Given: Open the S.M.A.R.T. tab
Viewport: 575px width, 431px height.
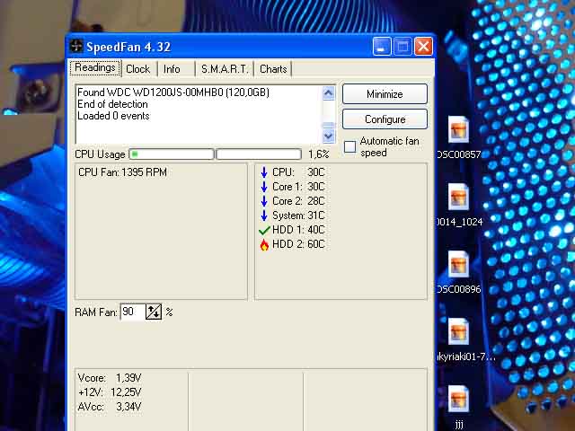Looking at the screenshot, I should pyautogui.click(x=225, y=69).
